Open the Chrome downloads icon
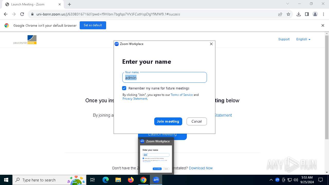 (x=299, y=14)
